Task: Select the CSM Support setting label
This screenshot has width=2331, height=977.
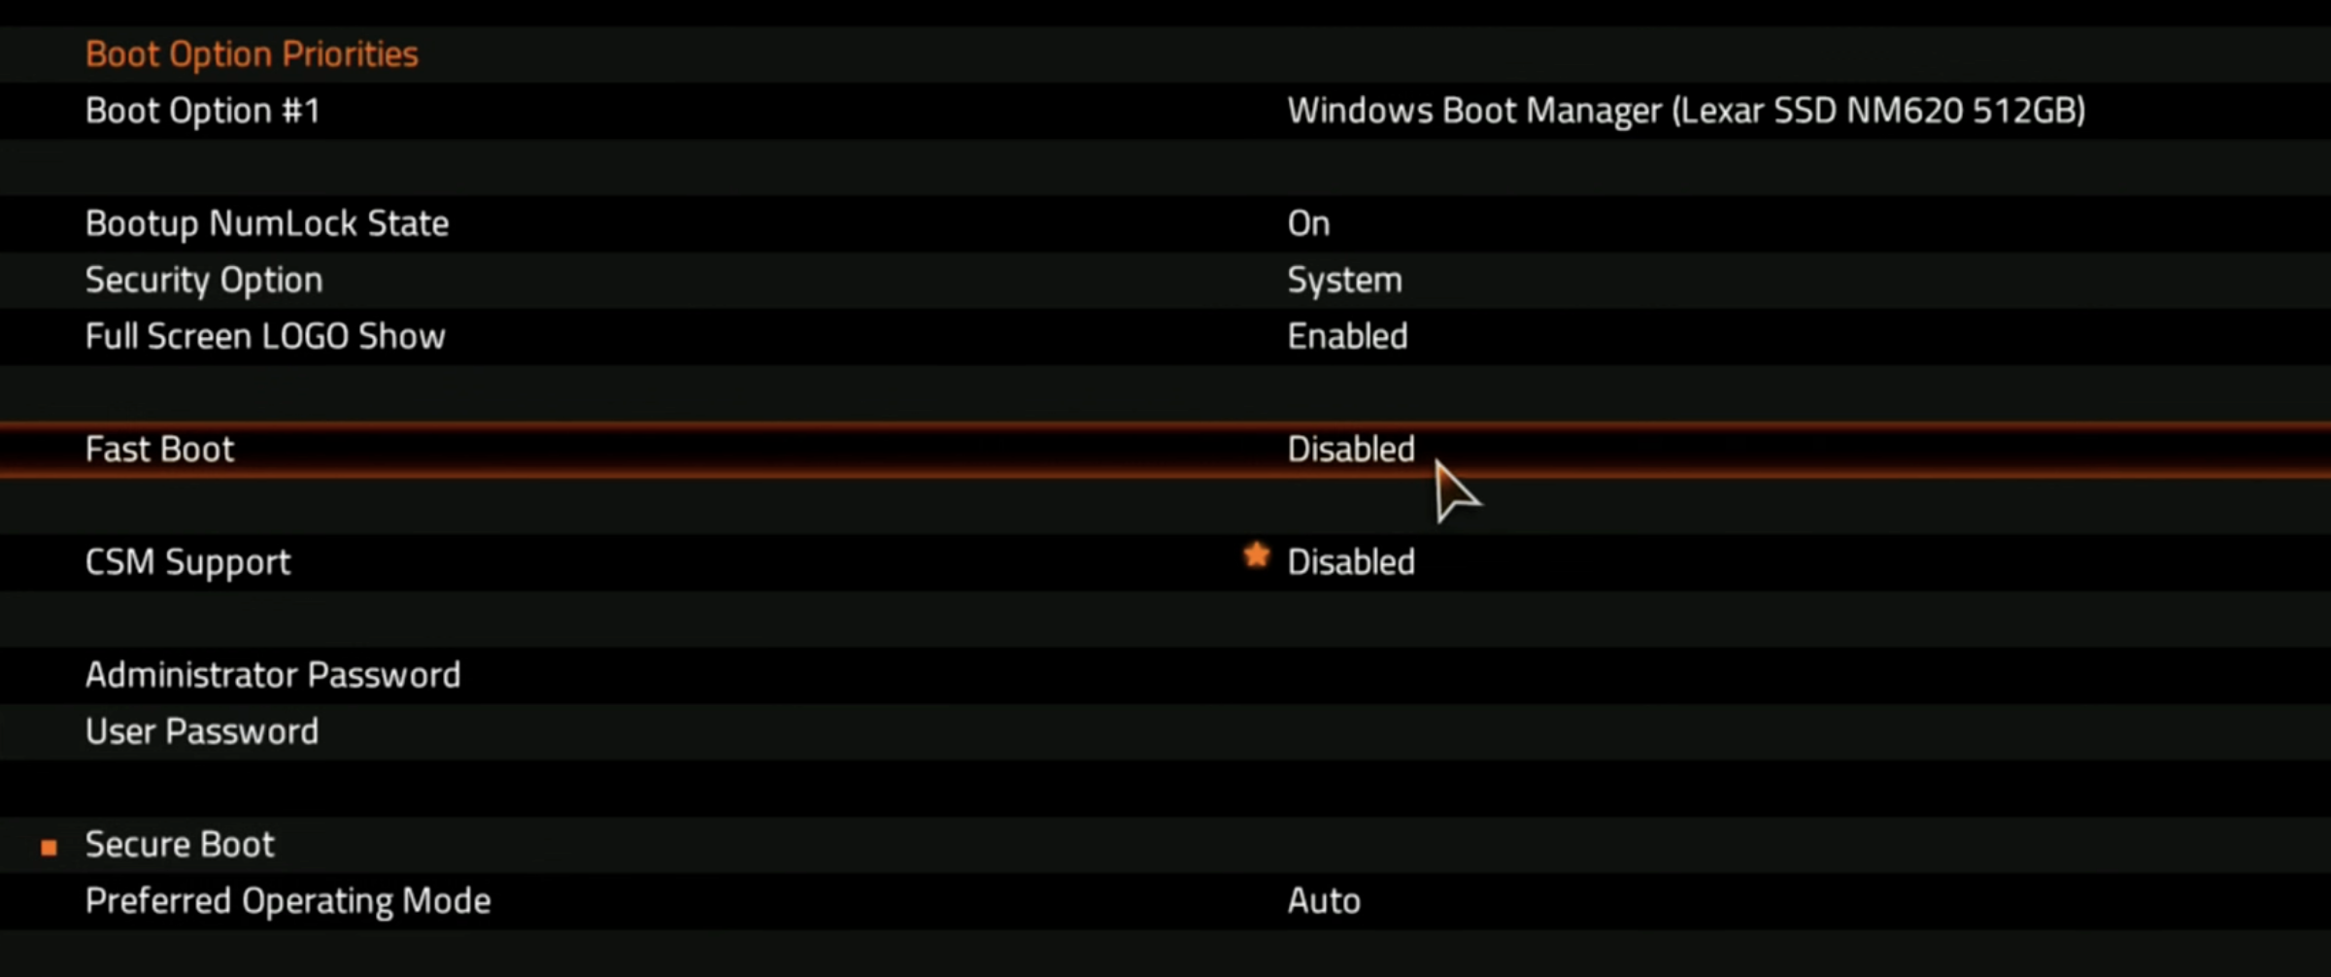Action: tap(187, 562)
